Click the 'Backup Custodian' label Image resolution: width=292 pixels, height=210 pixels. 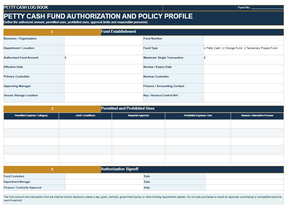tap(156, 77)
